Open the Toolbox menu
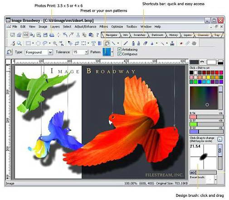Viewport: 229px width, 200px height. pos(132,27)
